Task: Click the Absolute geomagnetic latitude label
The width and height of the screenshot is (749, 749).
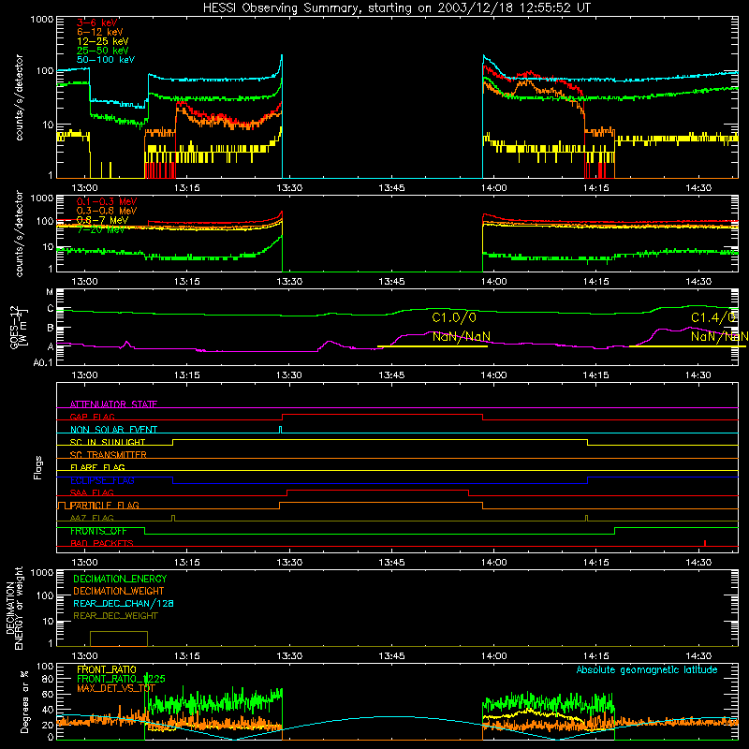Action: pos(647,670)
